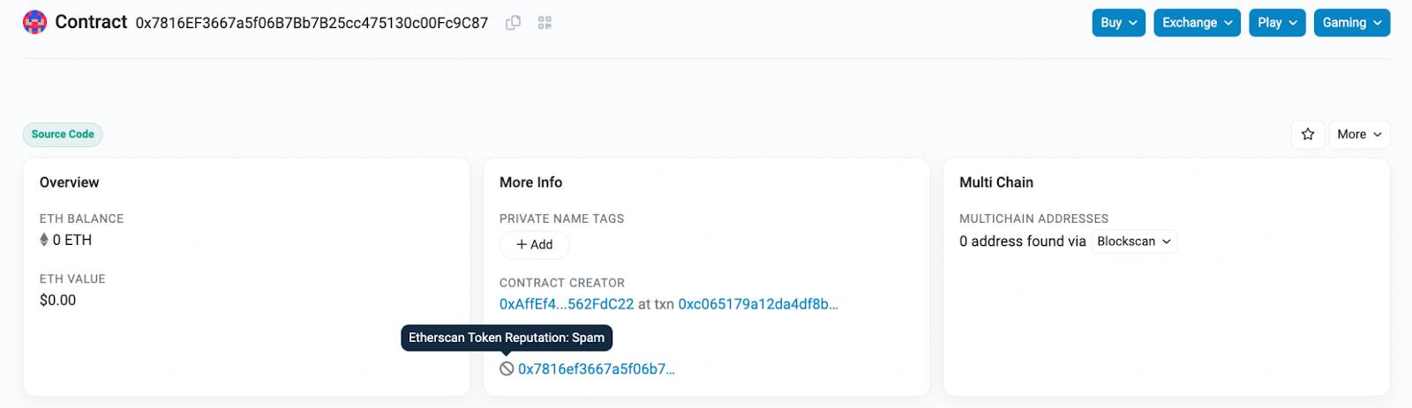The height and width of the screenshot is (408, 1412).
Task: Click the spam reputation warning icon
Action: [x=507, y=369]
